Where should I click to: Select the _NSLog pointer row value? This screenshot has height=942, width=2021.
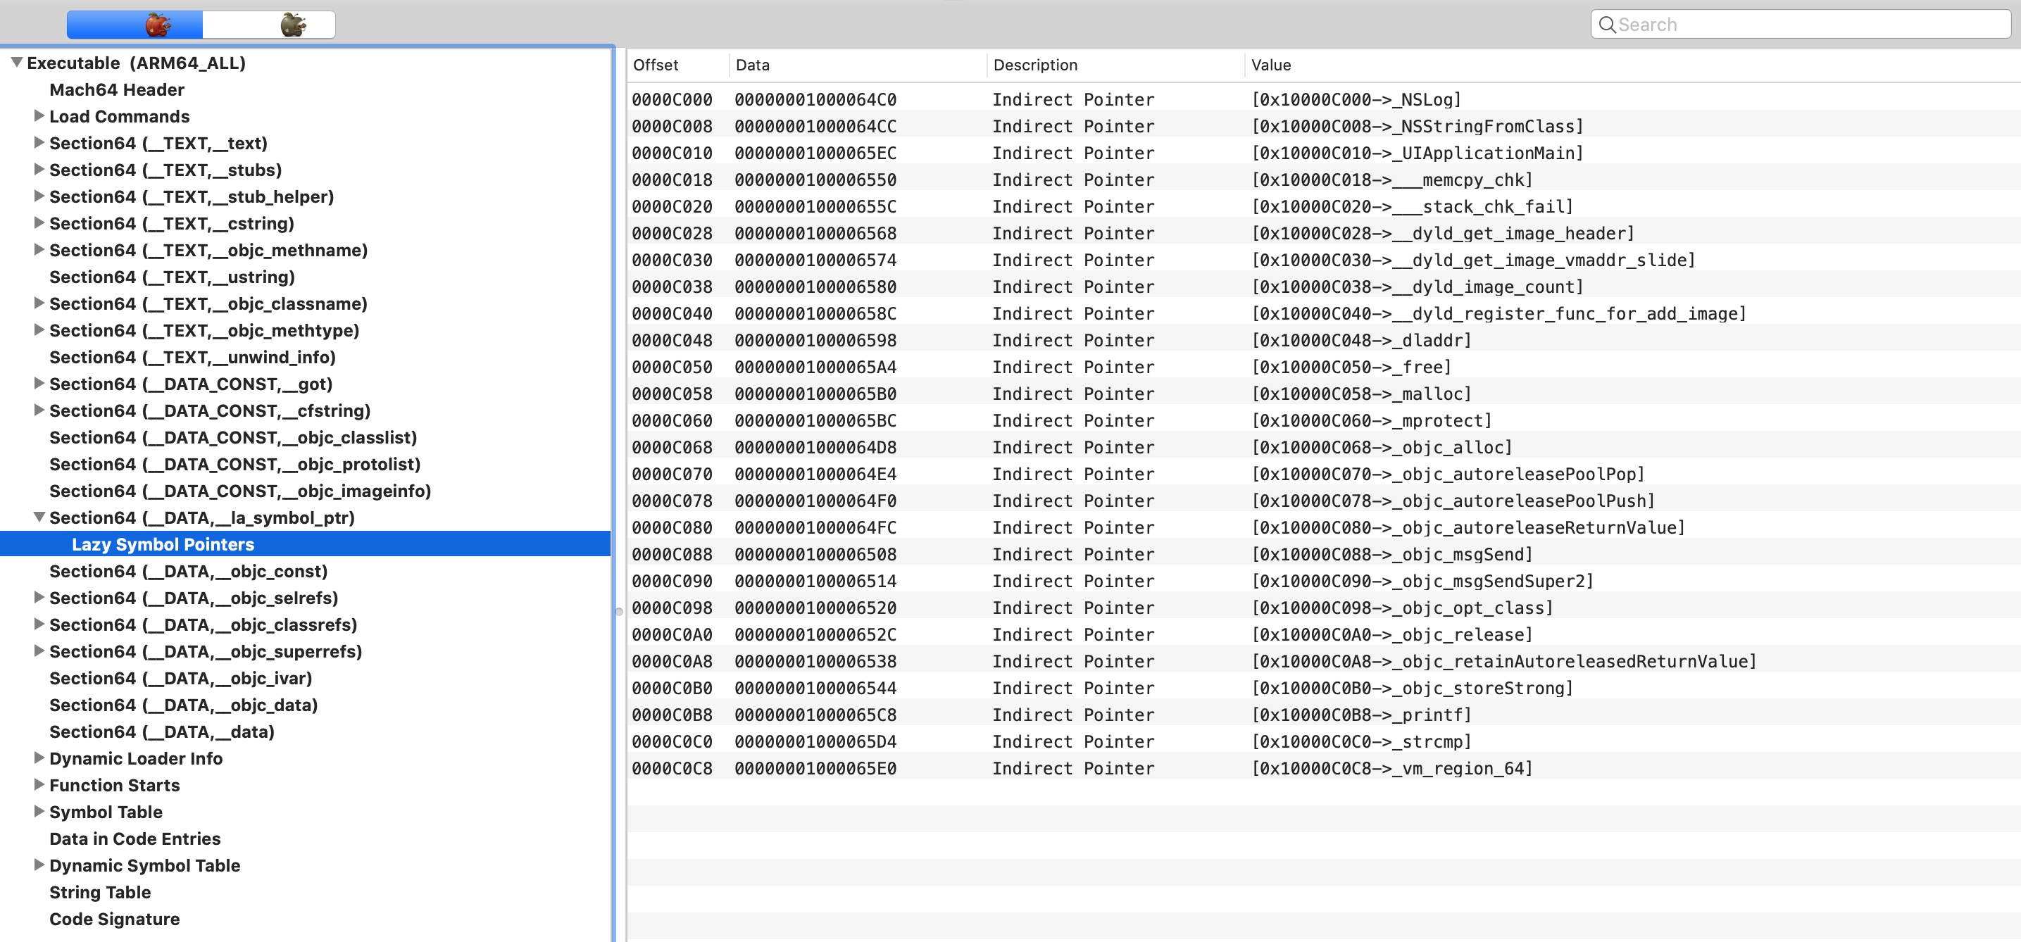1356,99
